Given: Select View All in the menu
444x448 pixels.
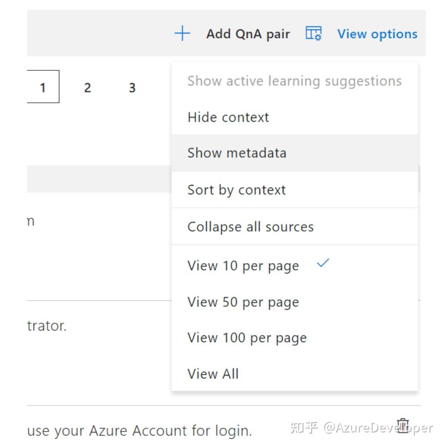Looking at the screenshot, I should pyautogui.click(x=213, y=374).
